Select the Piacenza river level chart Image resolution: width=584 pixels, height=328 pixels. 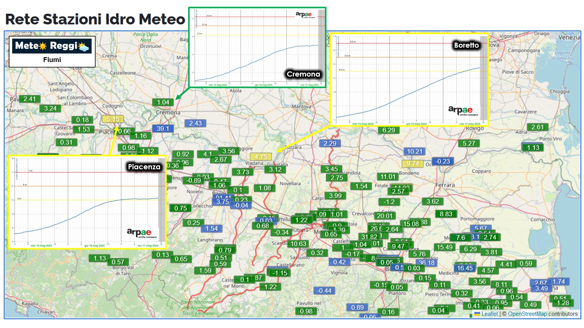(x=87, y=202)
